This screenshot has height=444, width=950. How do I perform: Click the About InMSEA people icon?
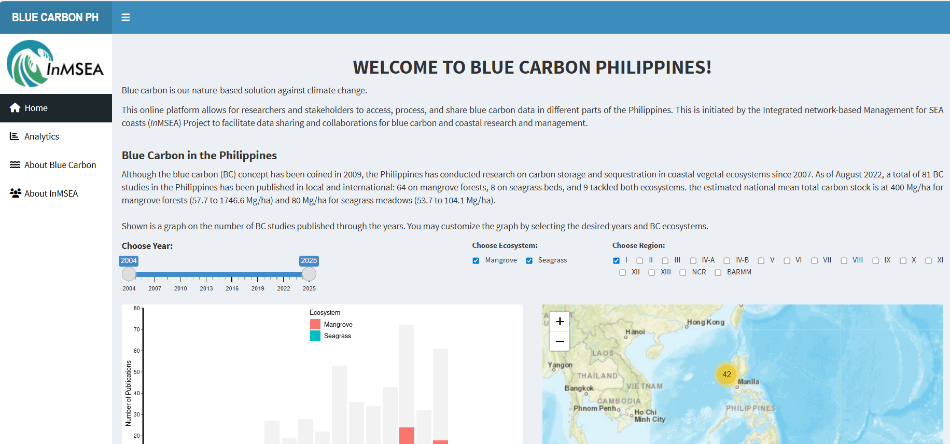(15, 193)
